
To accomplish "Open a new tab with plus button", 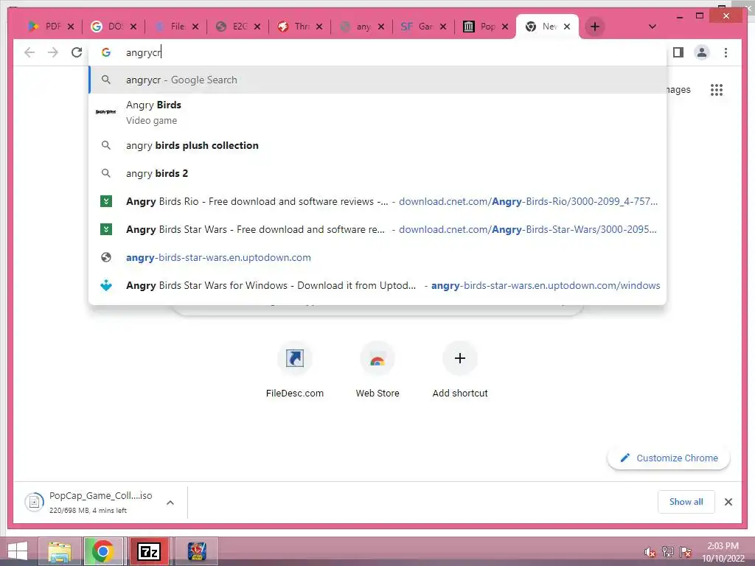I will [595, 27].
